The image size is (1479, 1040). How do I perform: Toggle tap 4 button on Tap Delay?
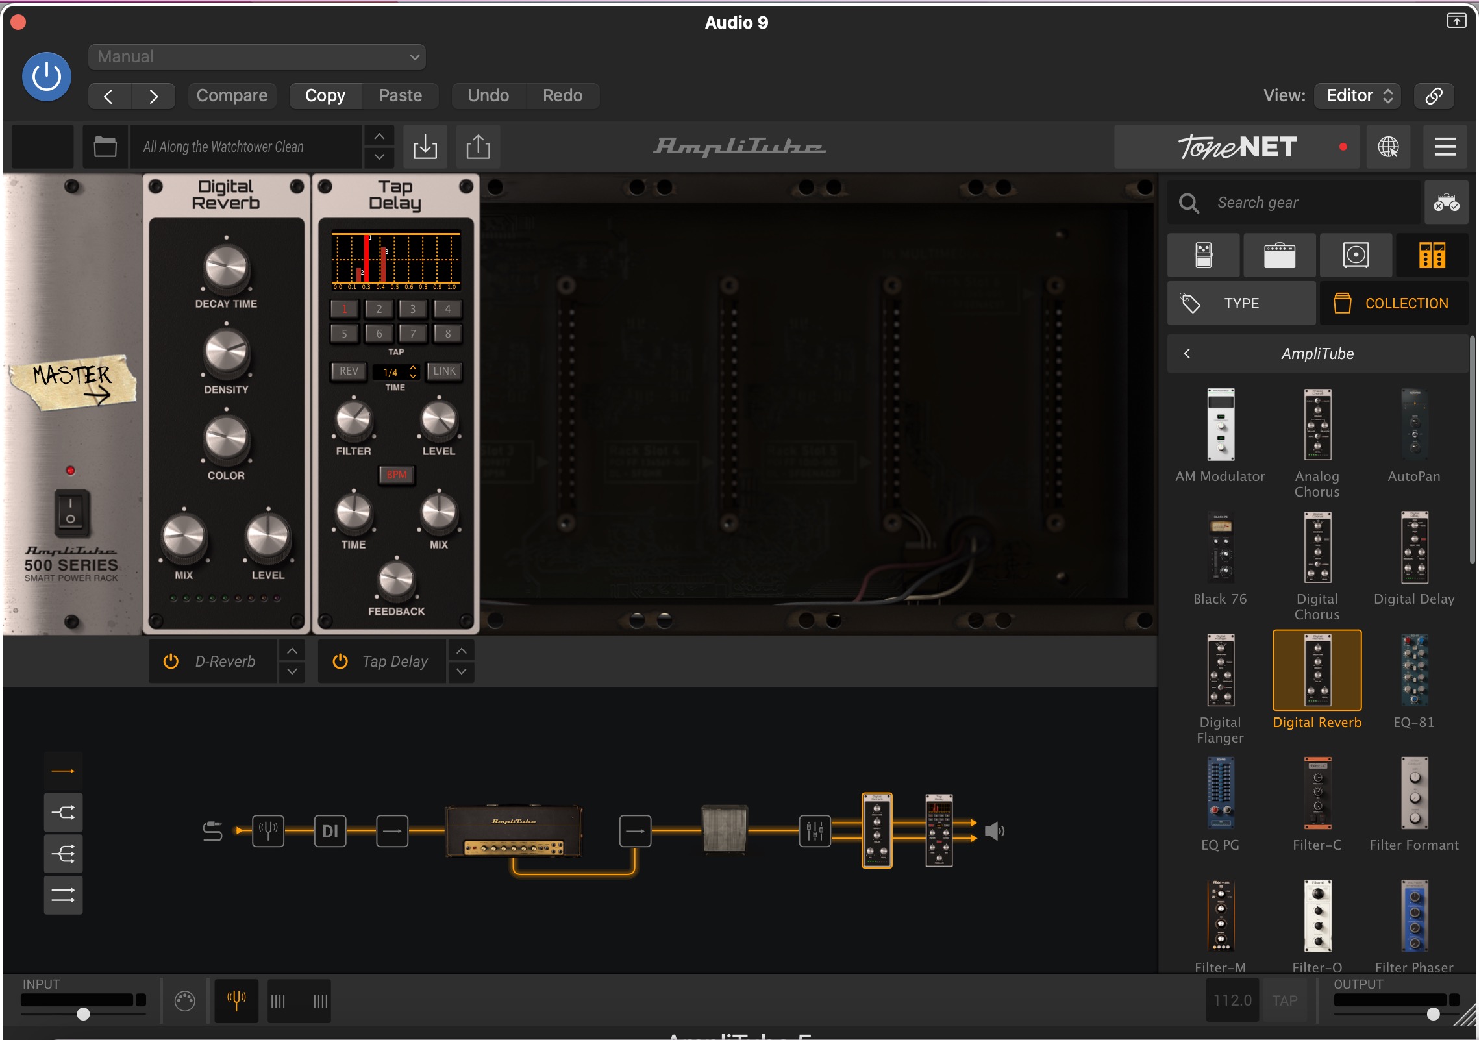pos(447,309)
